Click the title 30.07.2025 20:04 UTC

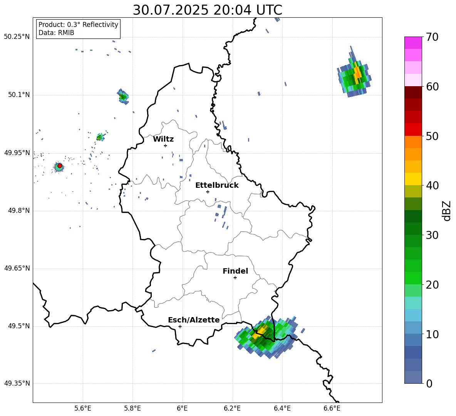pos(207,10)
